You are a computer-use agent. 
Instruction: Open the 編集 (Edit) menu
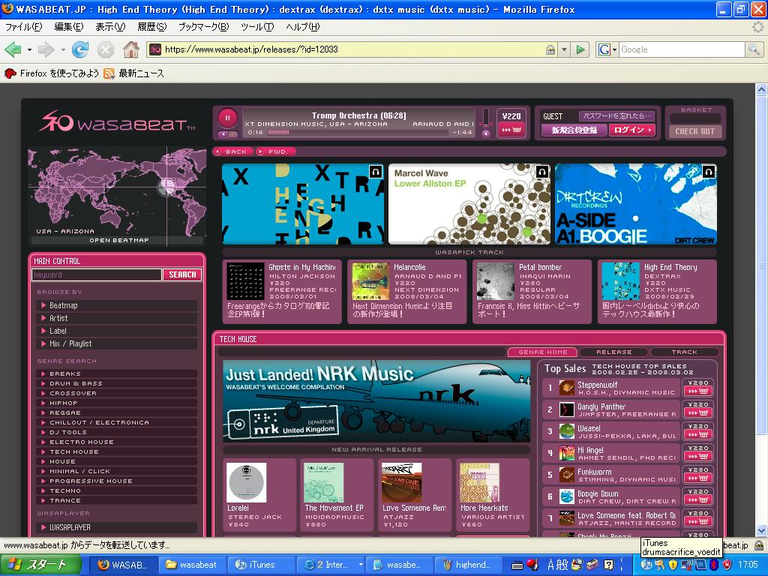(68, 27)
